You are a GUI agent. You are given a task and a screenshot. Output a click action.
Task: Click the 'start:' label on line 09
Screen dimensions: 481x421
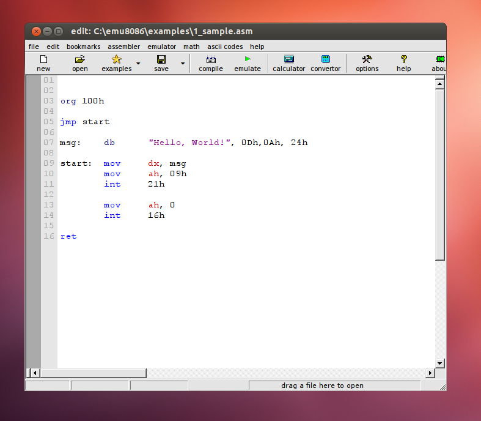tap(76, 163)
